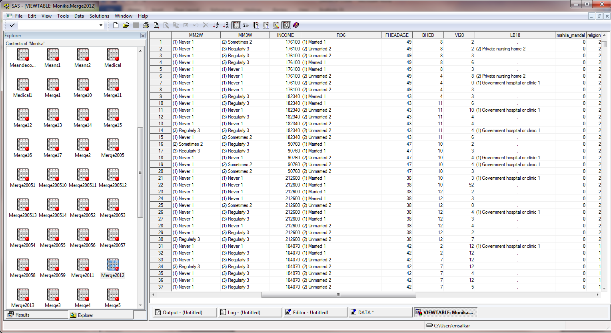Open Print Preview from the toolbar

click(x=156, y=25)
